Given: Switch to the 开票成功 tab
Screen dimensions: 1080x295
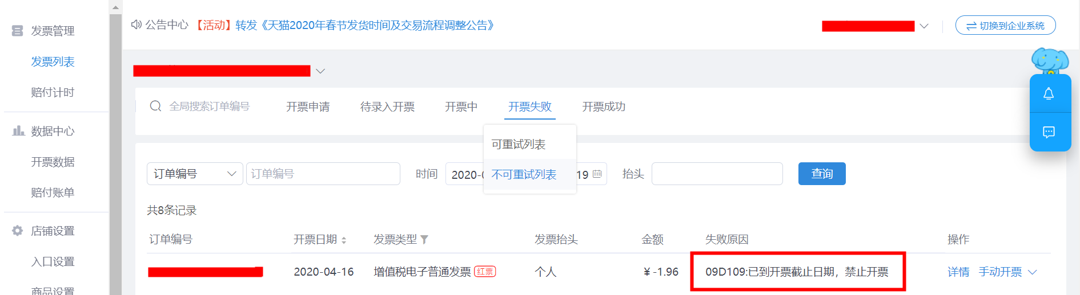Looking at the screenshot, I should point(604,106).
